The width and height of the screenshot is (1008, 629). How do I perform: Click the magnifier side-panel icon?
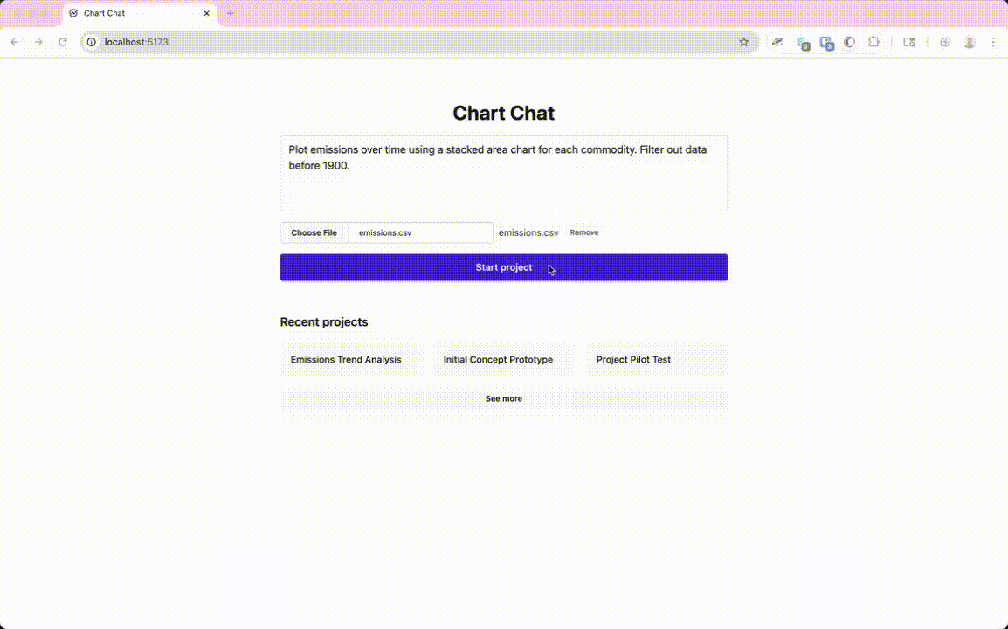tap(909, 41)
